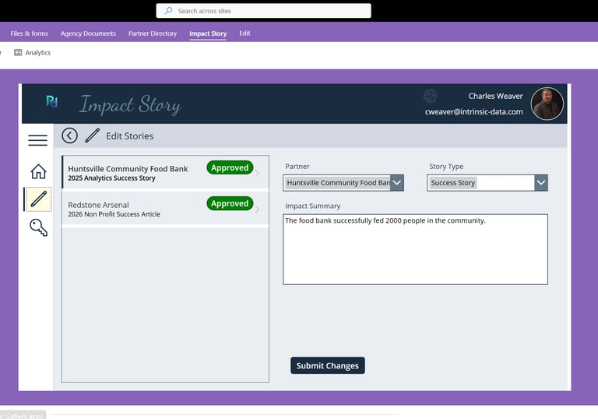Select Huntsville Community Food Bank story
The image size is (598, 419).
pyautogui.click(x=165, y=172)
